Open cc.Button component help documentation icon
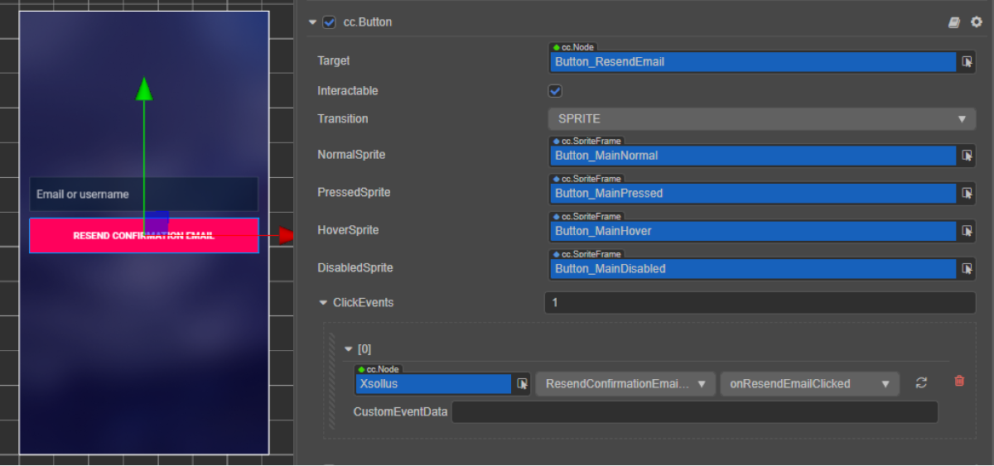 pos(954,22)
